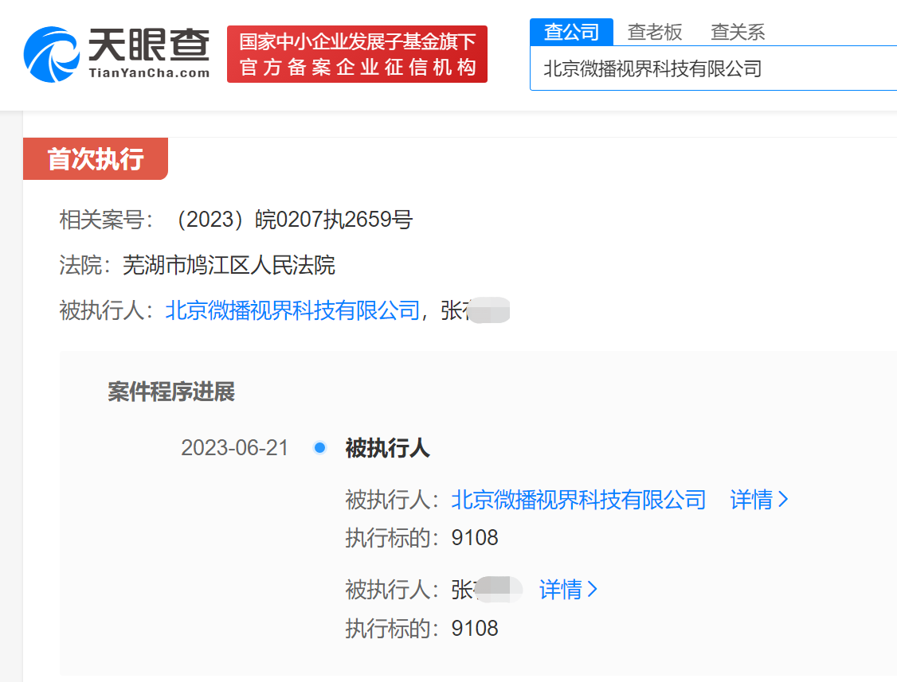Click bold 被执行人 timeline event title

[x=387, y=449]
